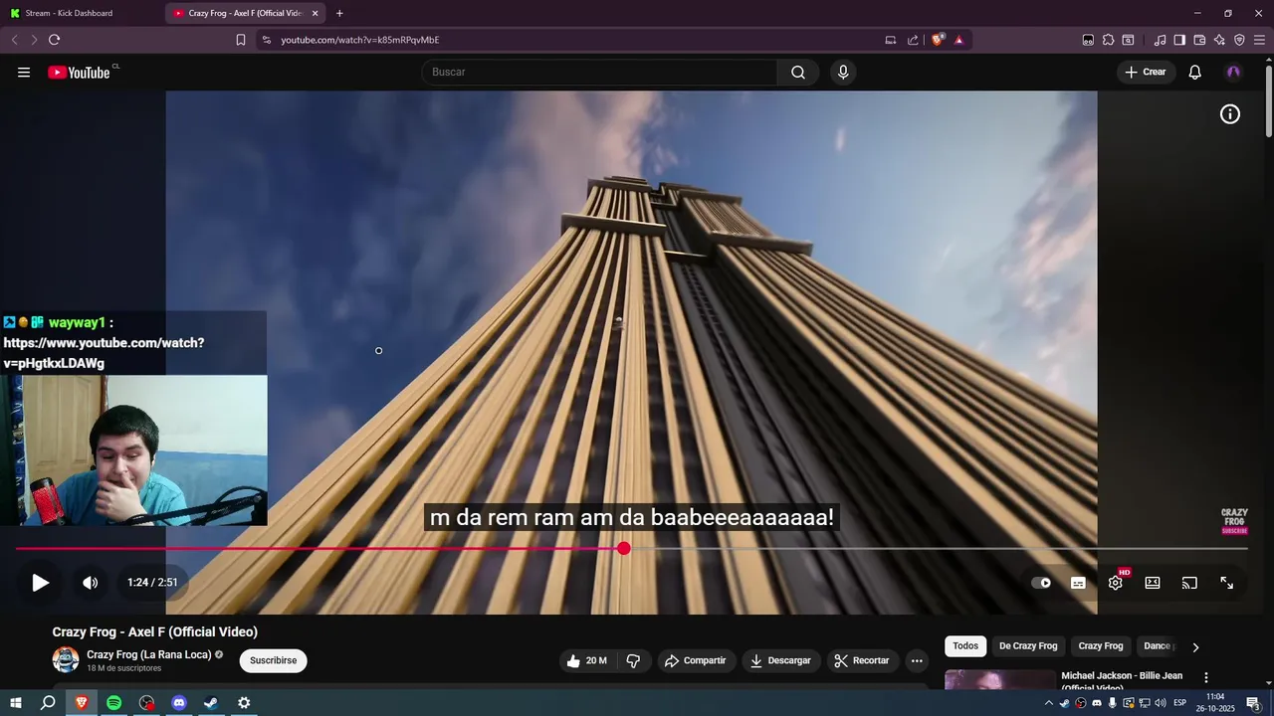Click the Recortar clip button
Screen dimensions: 1274x716
point(862,660)
